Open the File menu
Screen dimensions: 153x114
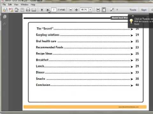(x=4, y=4)
